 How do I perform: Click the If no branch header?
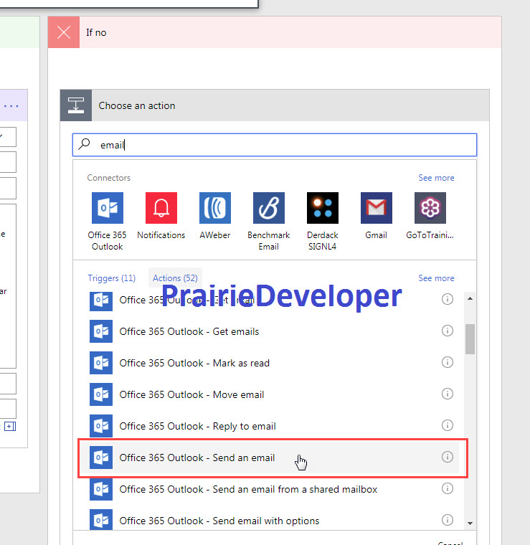[x=275, y=32]
